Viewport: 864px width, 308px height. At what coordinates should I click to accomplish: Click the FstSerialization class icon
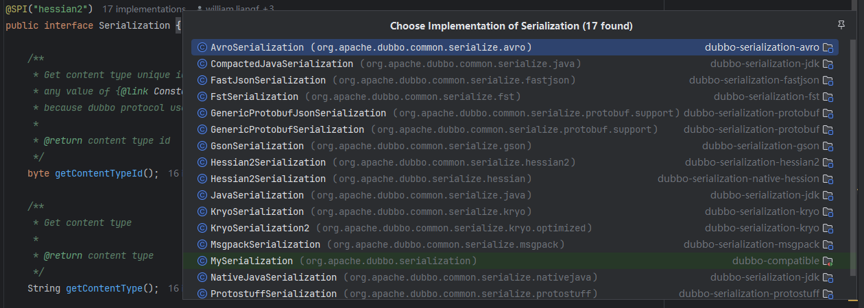tap(202, 97)
